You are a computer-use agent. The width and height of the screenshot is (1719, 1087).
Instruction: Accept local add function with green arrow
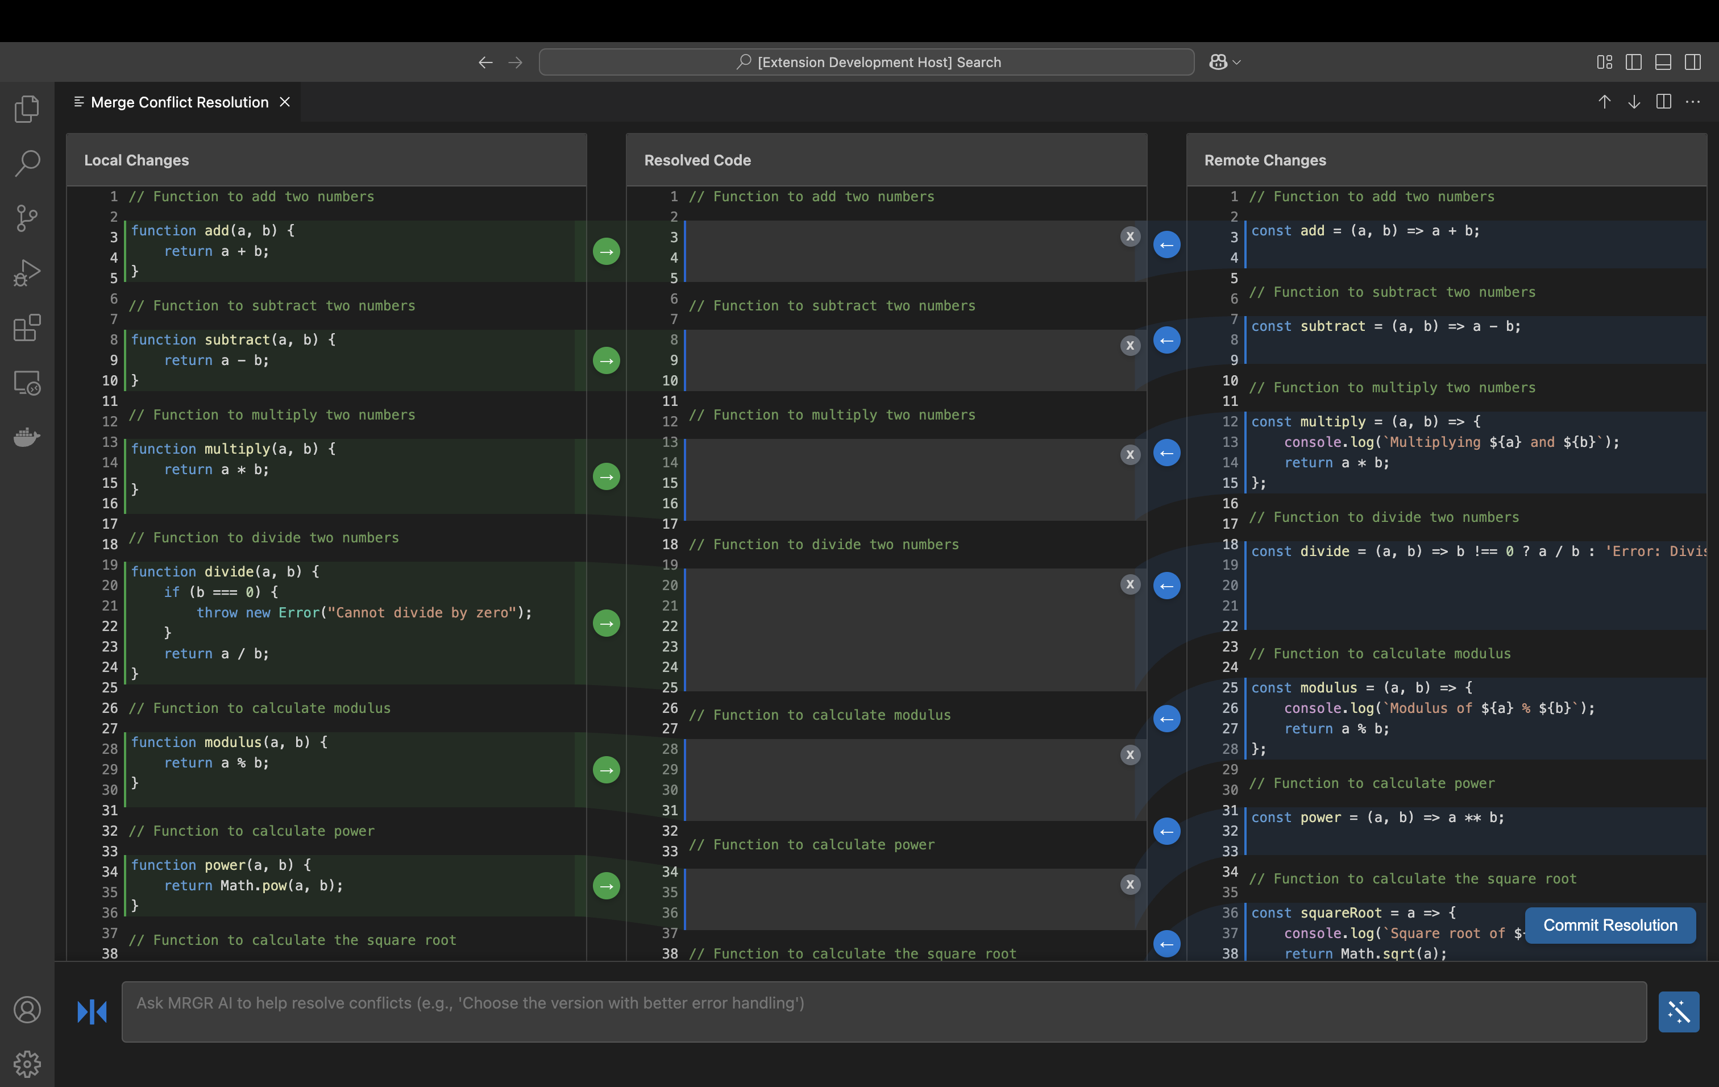(x=606, y=251)
